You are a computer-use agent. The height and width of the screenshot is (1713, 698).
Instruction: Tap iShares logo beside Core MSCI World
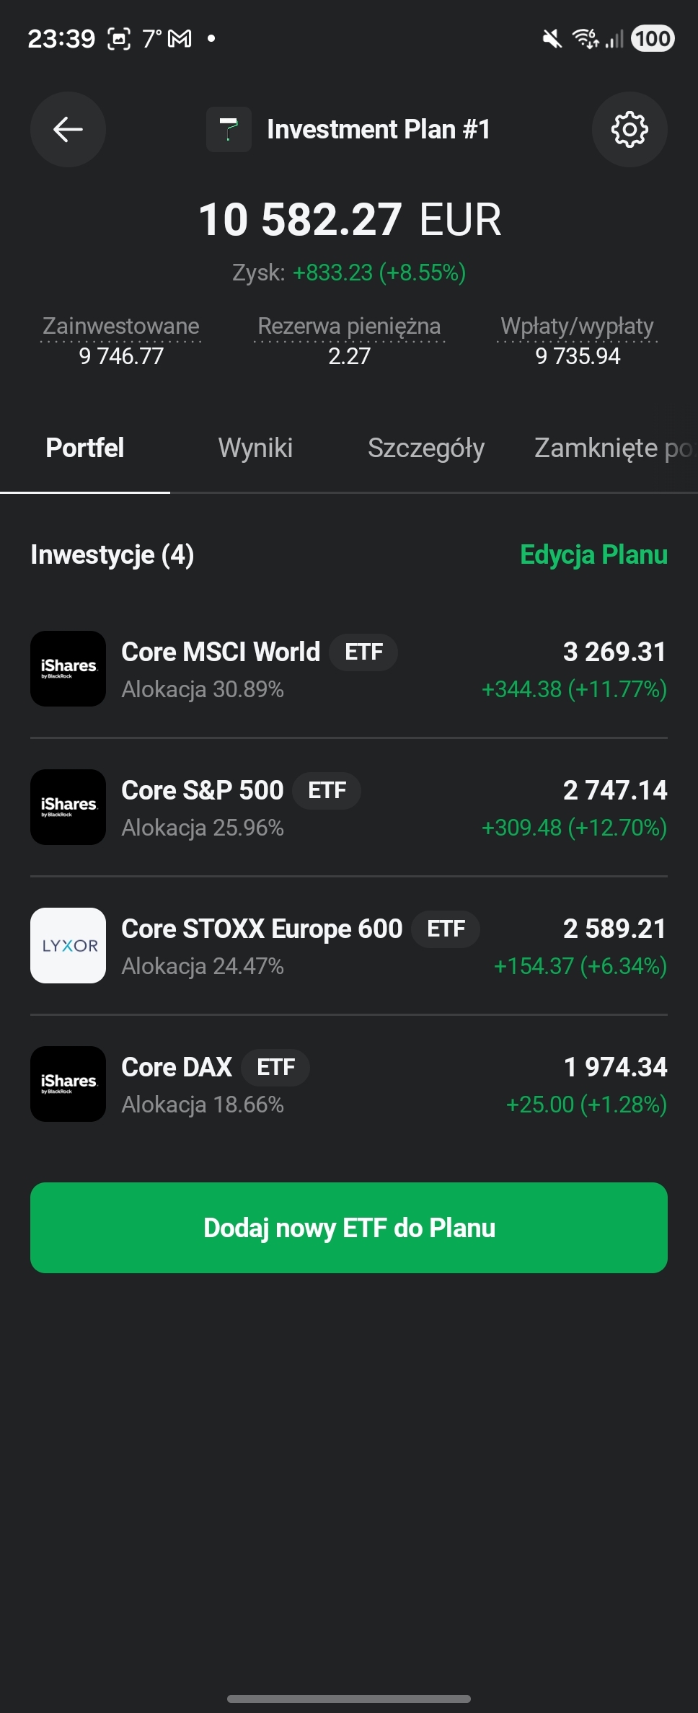click(x=68, y=668)
